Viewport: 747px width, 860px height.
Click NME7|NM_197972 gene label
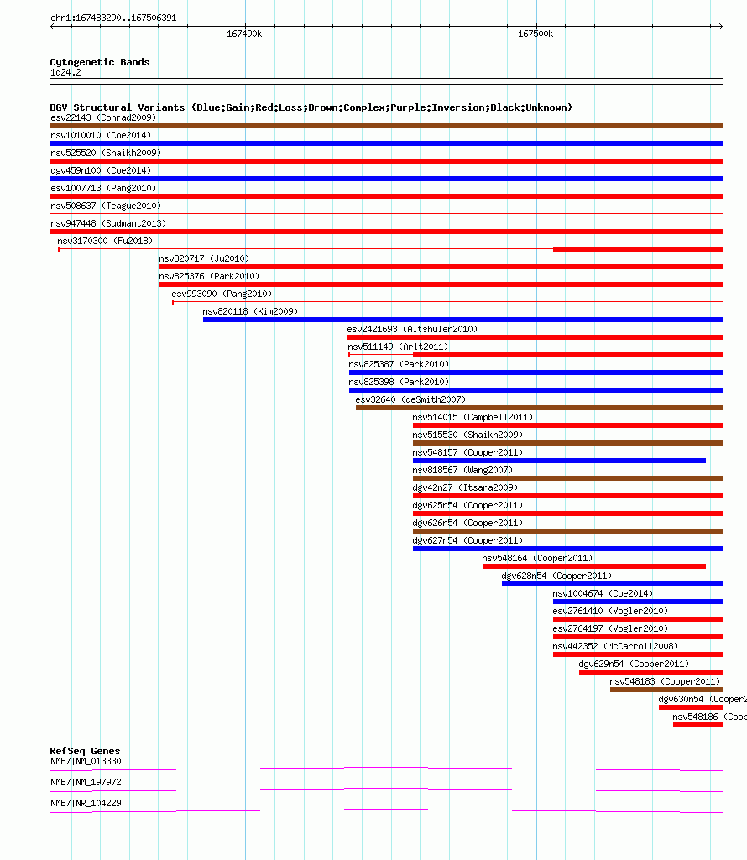(86, 782)
